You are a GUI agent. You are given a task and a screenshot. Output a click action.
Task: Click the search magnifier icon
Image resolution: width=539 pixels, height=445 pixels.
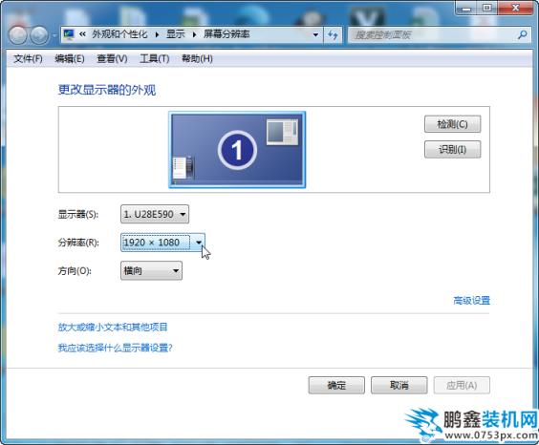tap(523, 34)
